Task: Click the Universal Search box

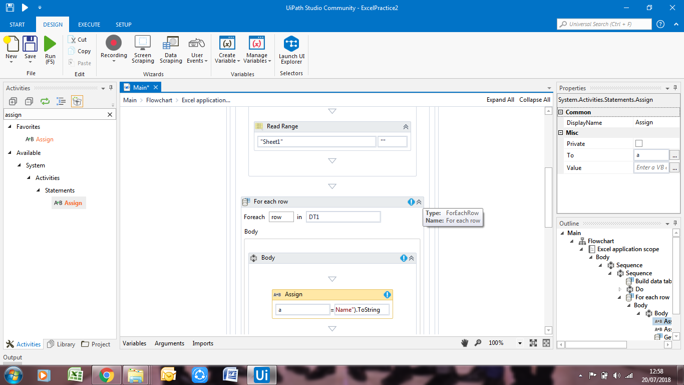Action: 604,24
